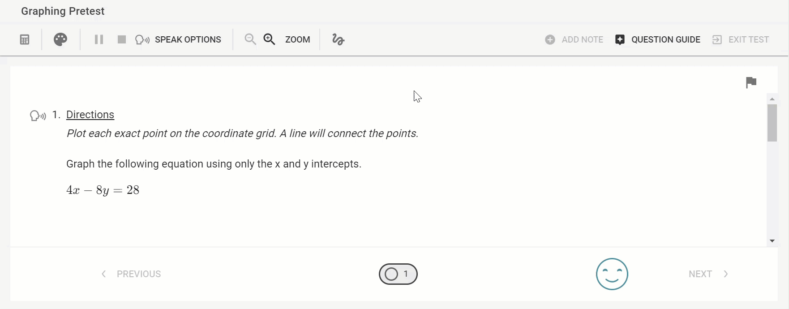789x309 pixels.
Task: Select the scribble drawing tool
Action: [338, 39]
